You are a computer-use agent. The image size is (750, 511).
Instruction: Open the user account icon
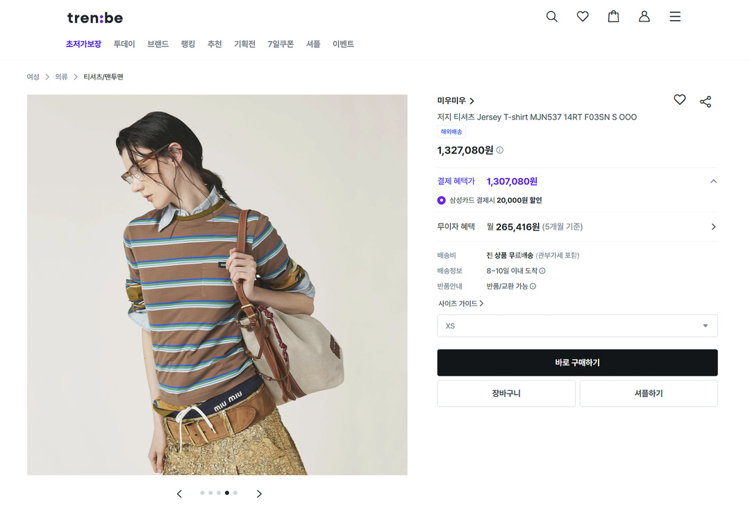click(x=644, y=17)
